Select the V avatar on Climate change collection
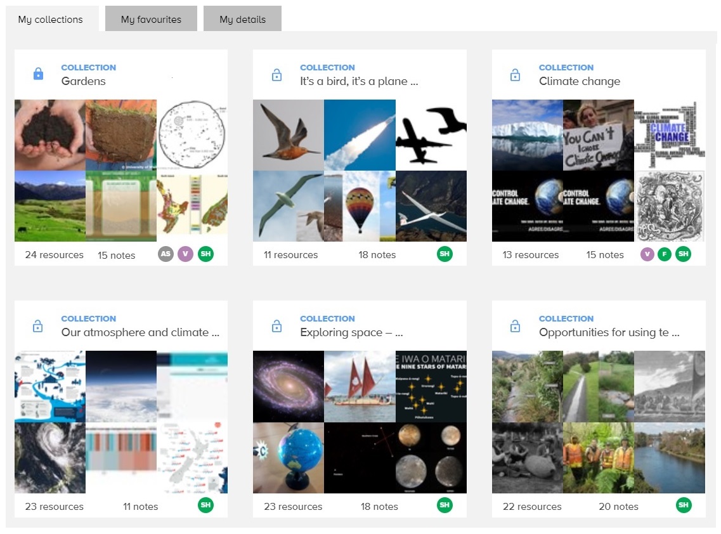Screen dimensions: 721x534 tap(647, 253)
